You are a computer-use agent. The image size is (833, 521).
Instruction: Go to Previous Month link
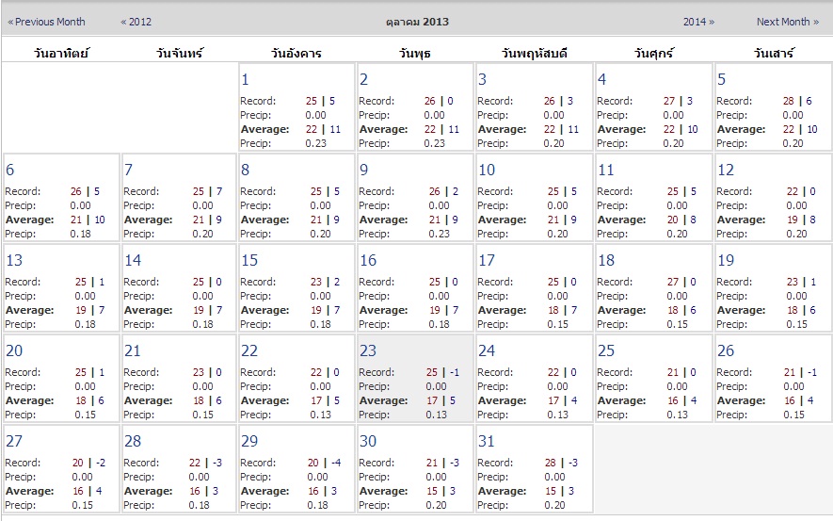click(46, 22)
